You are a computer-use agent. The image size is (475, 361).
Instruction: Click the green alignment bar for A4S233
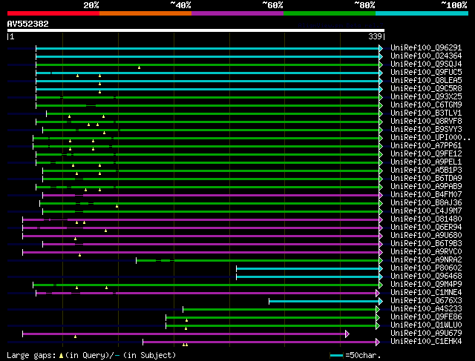(279, 309)
